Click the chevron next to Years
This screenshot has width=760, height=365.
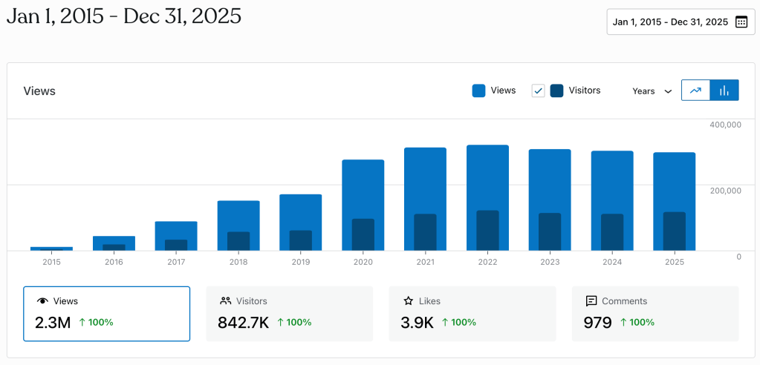(668, 91)
